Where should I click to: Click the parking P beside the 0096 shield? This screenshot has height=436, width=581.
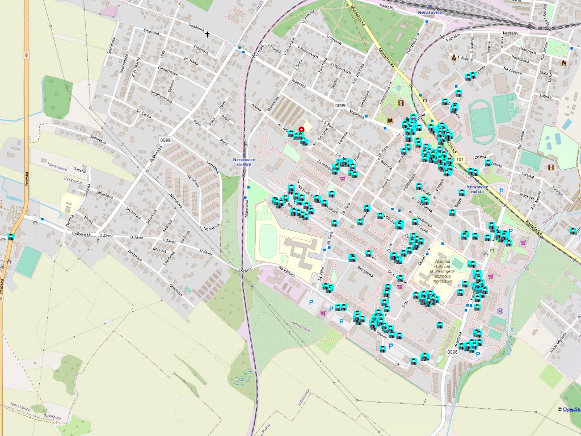pyautogui.click(x=478, y=354)
